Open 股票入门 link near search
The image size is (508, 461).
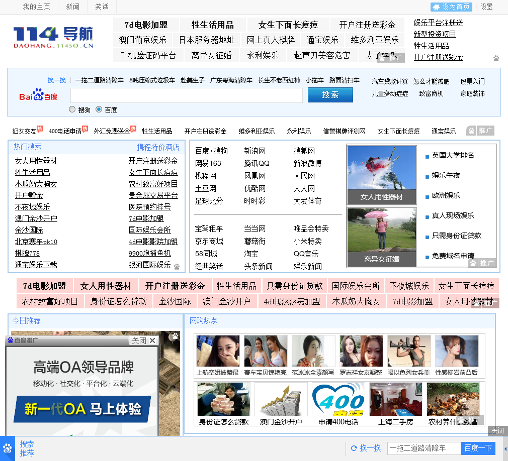(x=472, y=81)
